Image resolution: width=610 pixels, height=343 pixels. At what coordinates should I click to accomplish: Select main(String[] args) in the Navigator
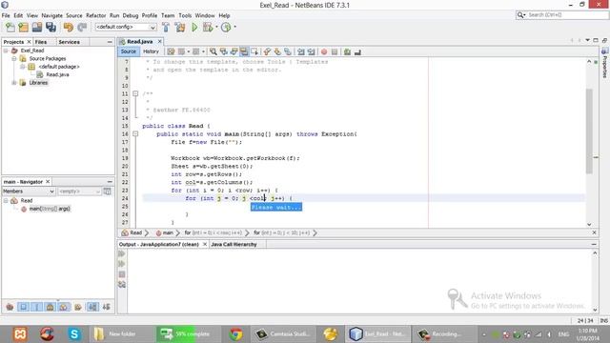(50, 209)
